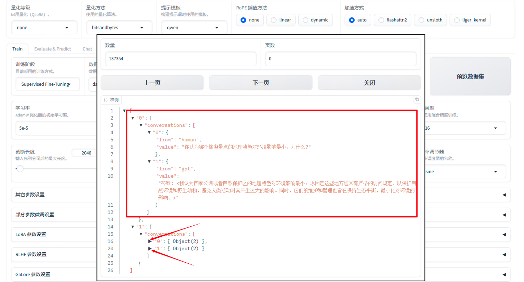Image resolution: width=524 pixels, height=282 pixels.
Task: Open the prompt template qwen dropdown
Action: (194, 28)
